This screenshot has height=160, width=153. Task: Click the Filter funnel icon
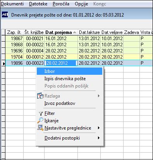pyautogui.click(x=41, y=113)
